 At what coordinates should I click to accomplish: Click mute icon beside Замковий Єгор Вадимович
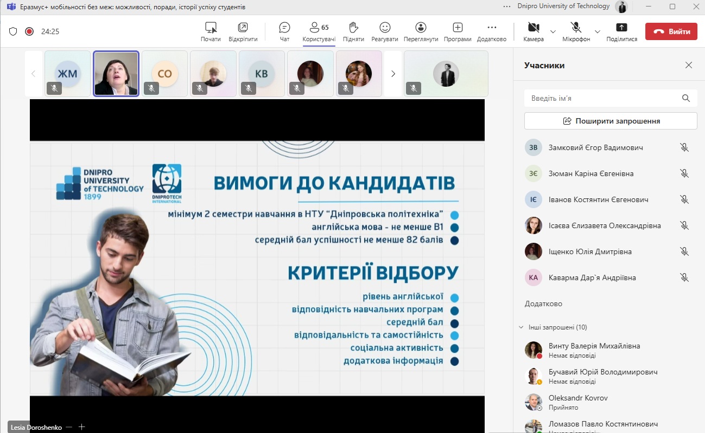pos(684,147)
